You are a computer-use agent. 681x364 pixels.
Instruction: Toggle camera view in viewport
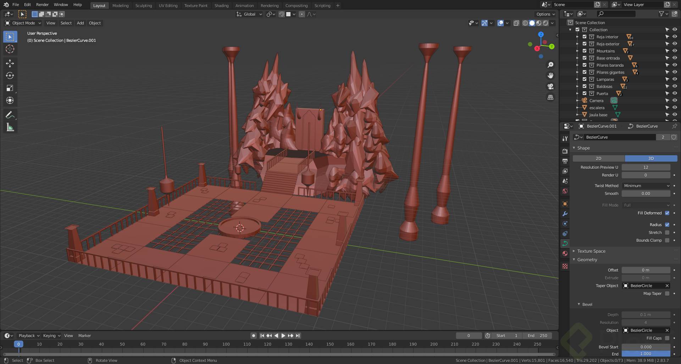pos(550,86)
